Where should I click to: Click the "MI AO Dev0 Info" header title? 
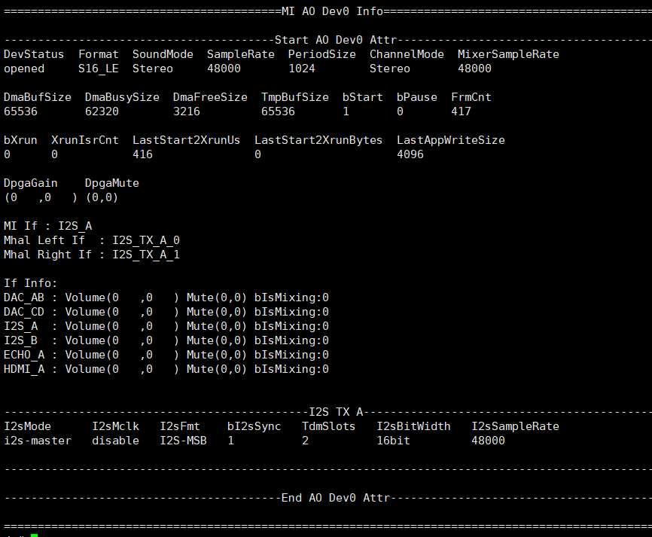coord(332,11)
